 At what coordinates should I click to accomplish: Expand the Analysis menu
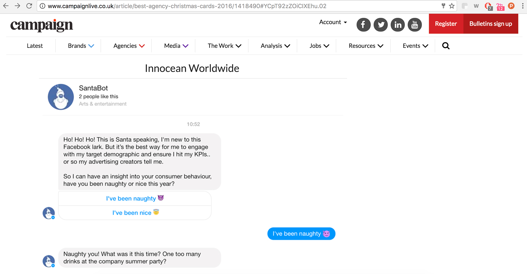point(275,46)
